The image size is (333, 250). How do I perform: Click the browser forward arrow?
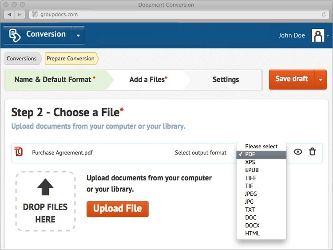pyautogui.click(x=20, y=15)
